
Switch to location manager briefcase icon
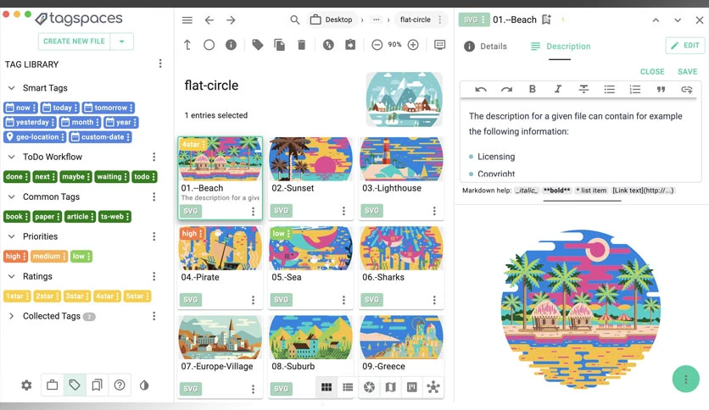click(53, 385)
